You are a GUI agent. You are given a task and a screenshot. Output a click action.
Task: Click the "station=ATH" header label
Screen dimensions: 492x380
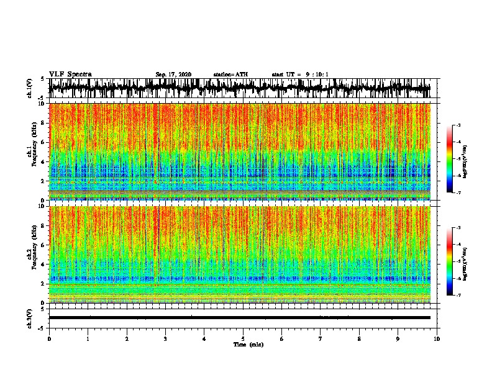click(230, 75)
